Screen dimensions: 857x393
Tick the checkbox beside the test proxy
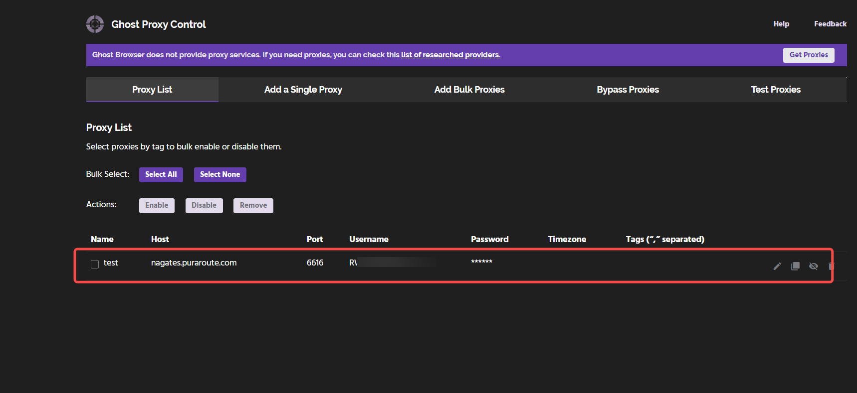(95, 264)
